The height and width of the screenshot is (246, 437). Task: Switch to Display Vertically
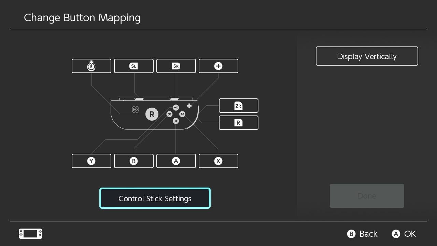click(x=367, y=56)
